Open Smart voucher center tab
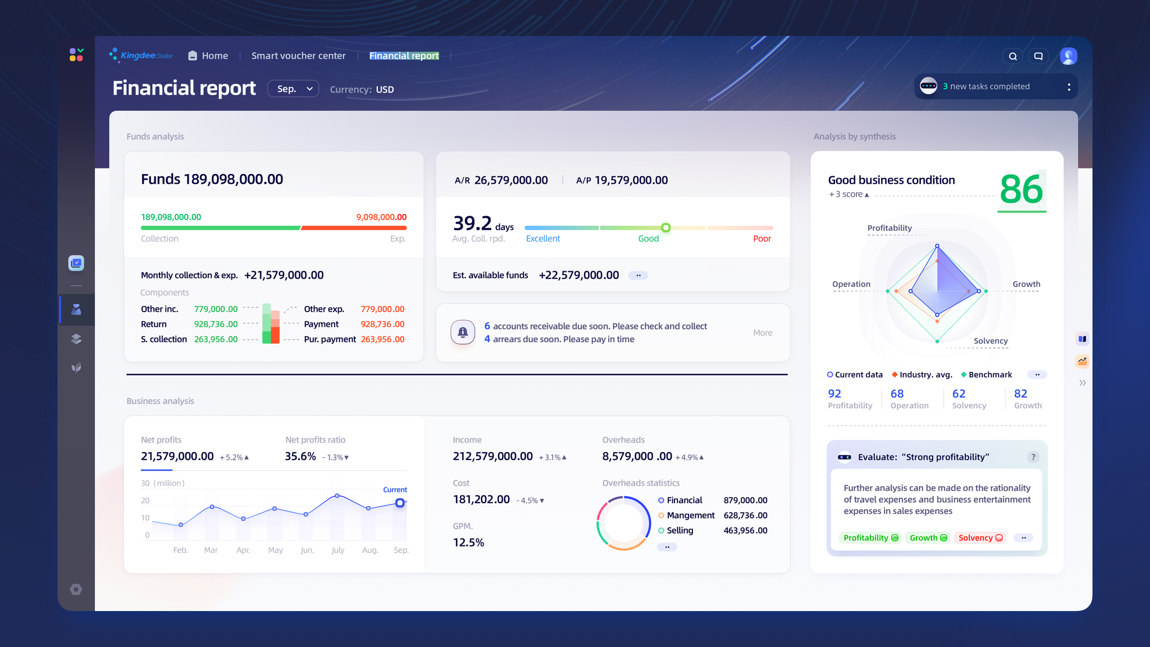 (x=298, y=56)
